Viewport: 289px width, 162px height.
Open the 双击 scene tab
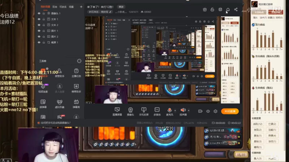pos(55,7)
